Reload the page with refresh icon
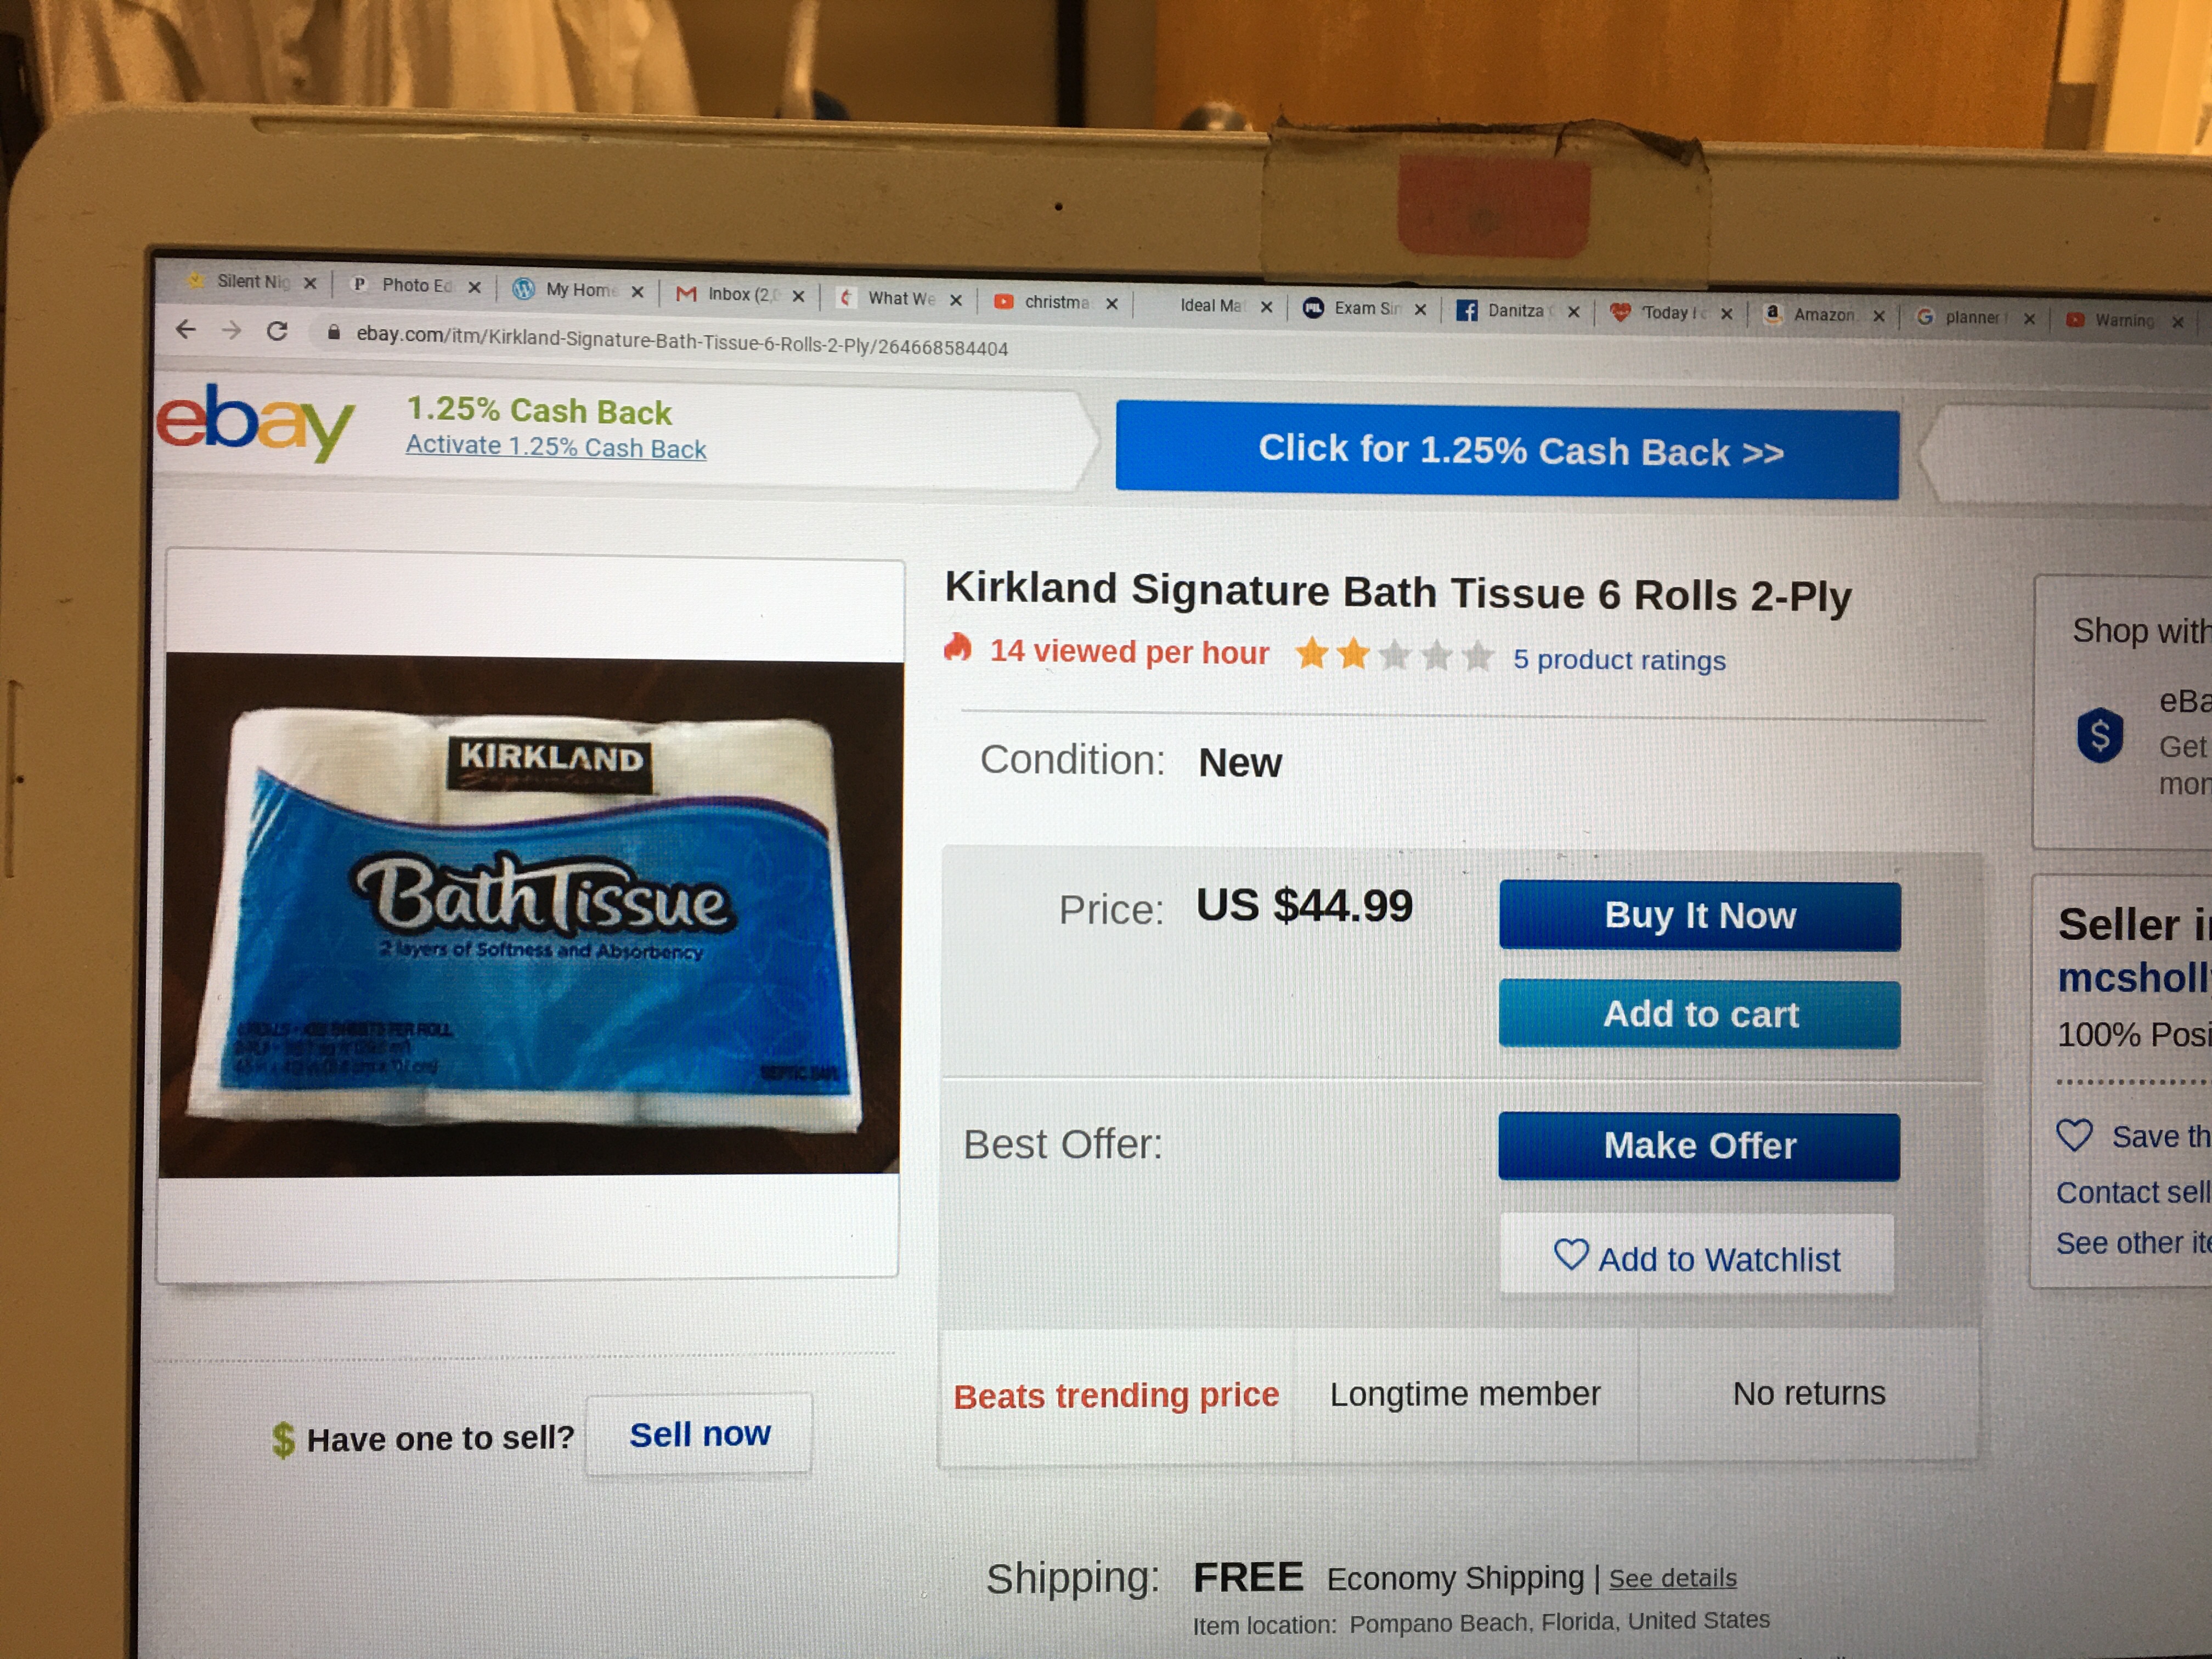The width and height of the screenshot is (2212, 1659). click(278, 331)
